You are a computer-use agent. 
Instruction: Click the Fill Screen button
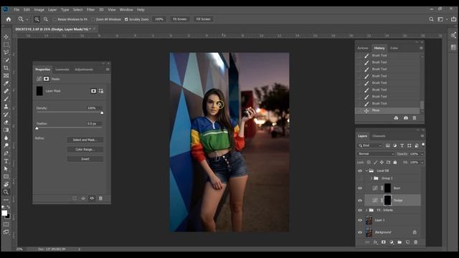203,19
